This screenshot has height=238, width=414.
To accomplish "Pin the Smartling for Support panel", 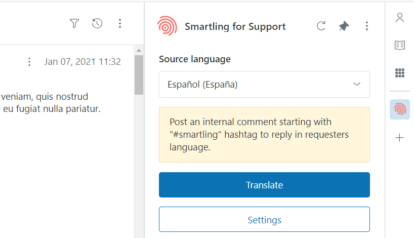I will click(x=344, y=26).
